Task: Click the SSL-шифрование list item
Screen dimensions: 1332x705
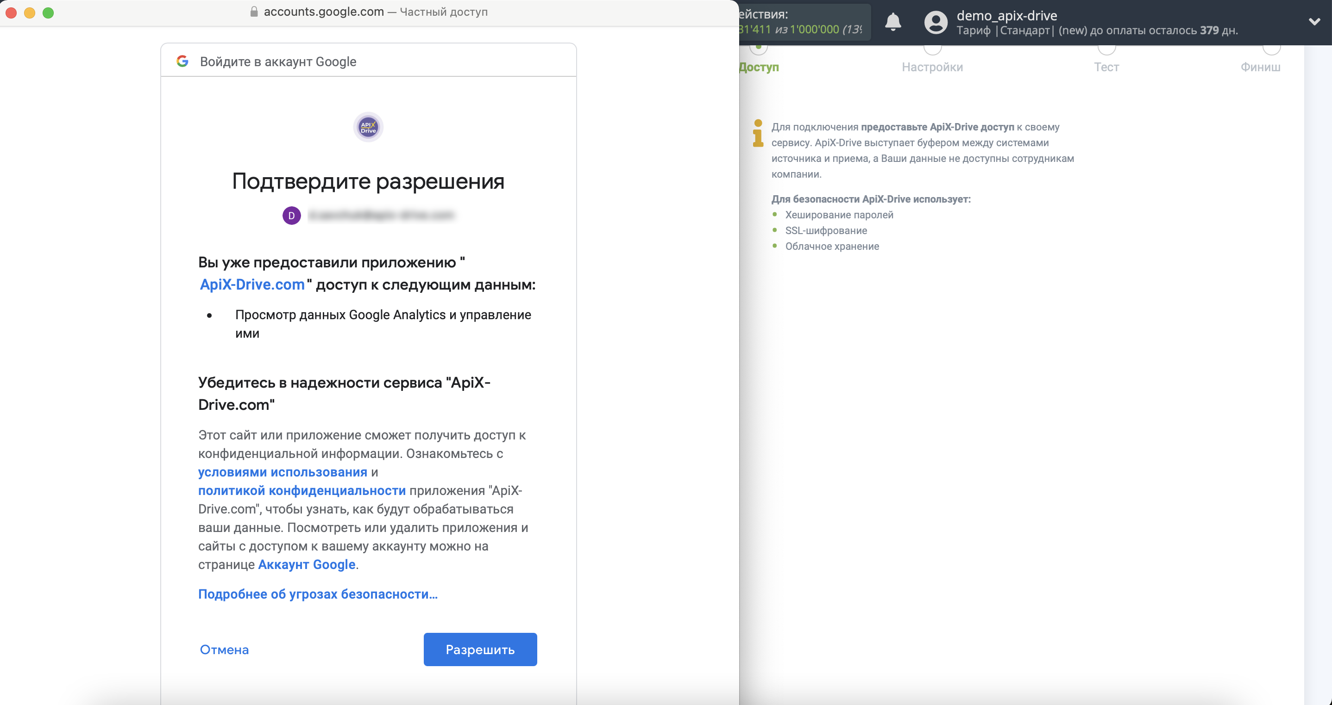Action: click(x=826, y=230)
